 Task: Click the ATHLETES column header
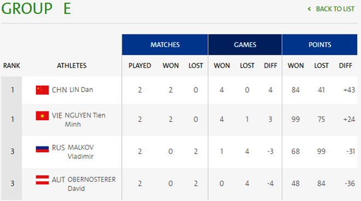(x=72, y=66)
